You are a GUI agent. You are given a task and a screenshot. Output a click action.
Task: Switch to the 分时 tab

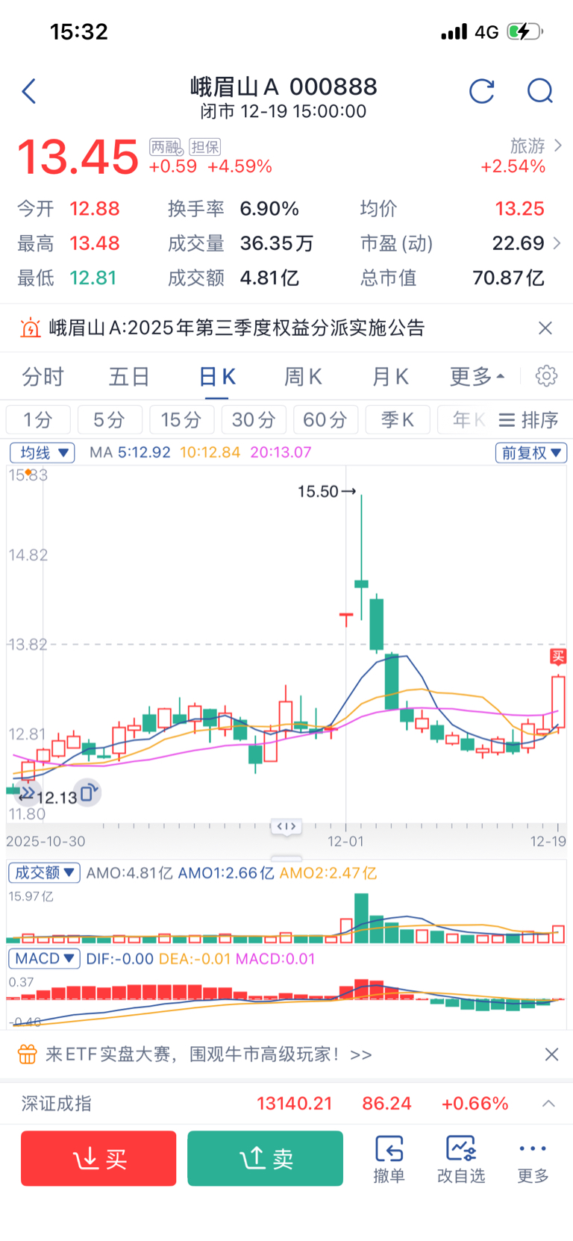pos(43,377)
